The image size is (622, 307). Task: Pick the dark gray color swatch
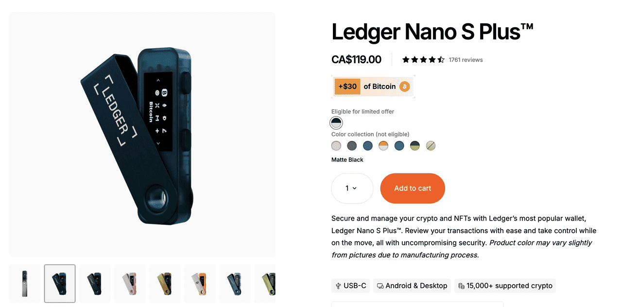click(x=352, y=146)
